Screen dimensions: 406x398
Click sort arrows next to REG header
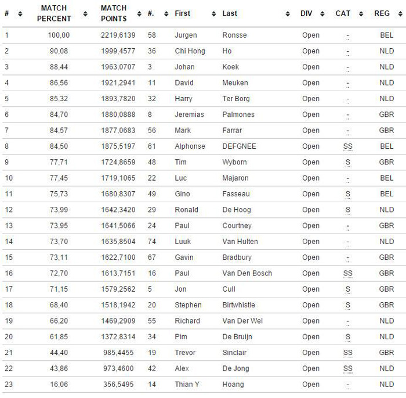tap(400, 13)
